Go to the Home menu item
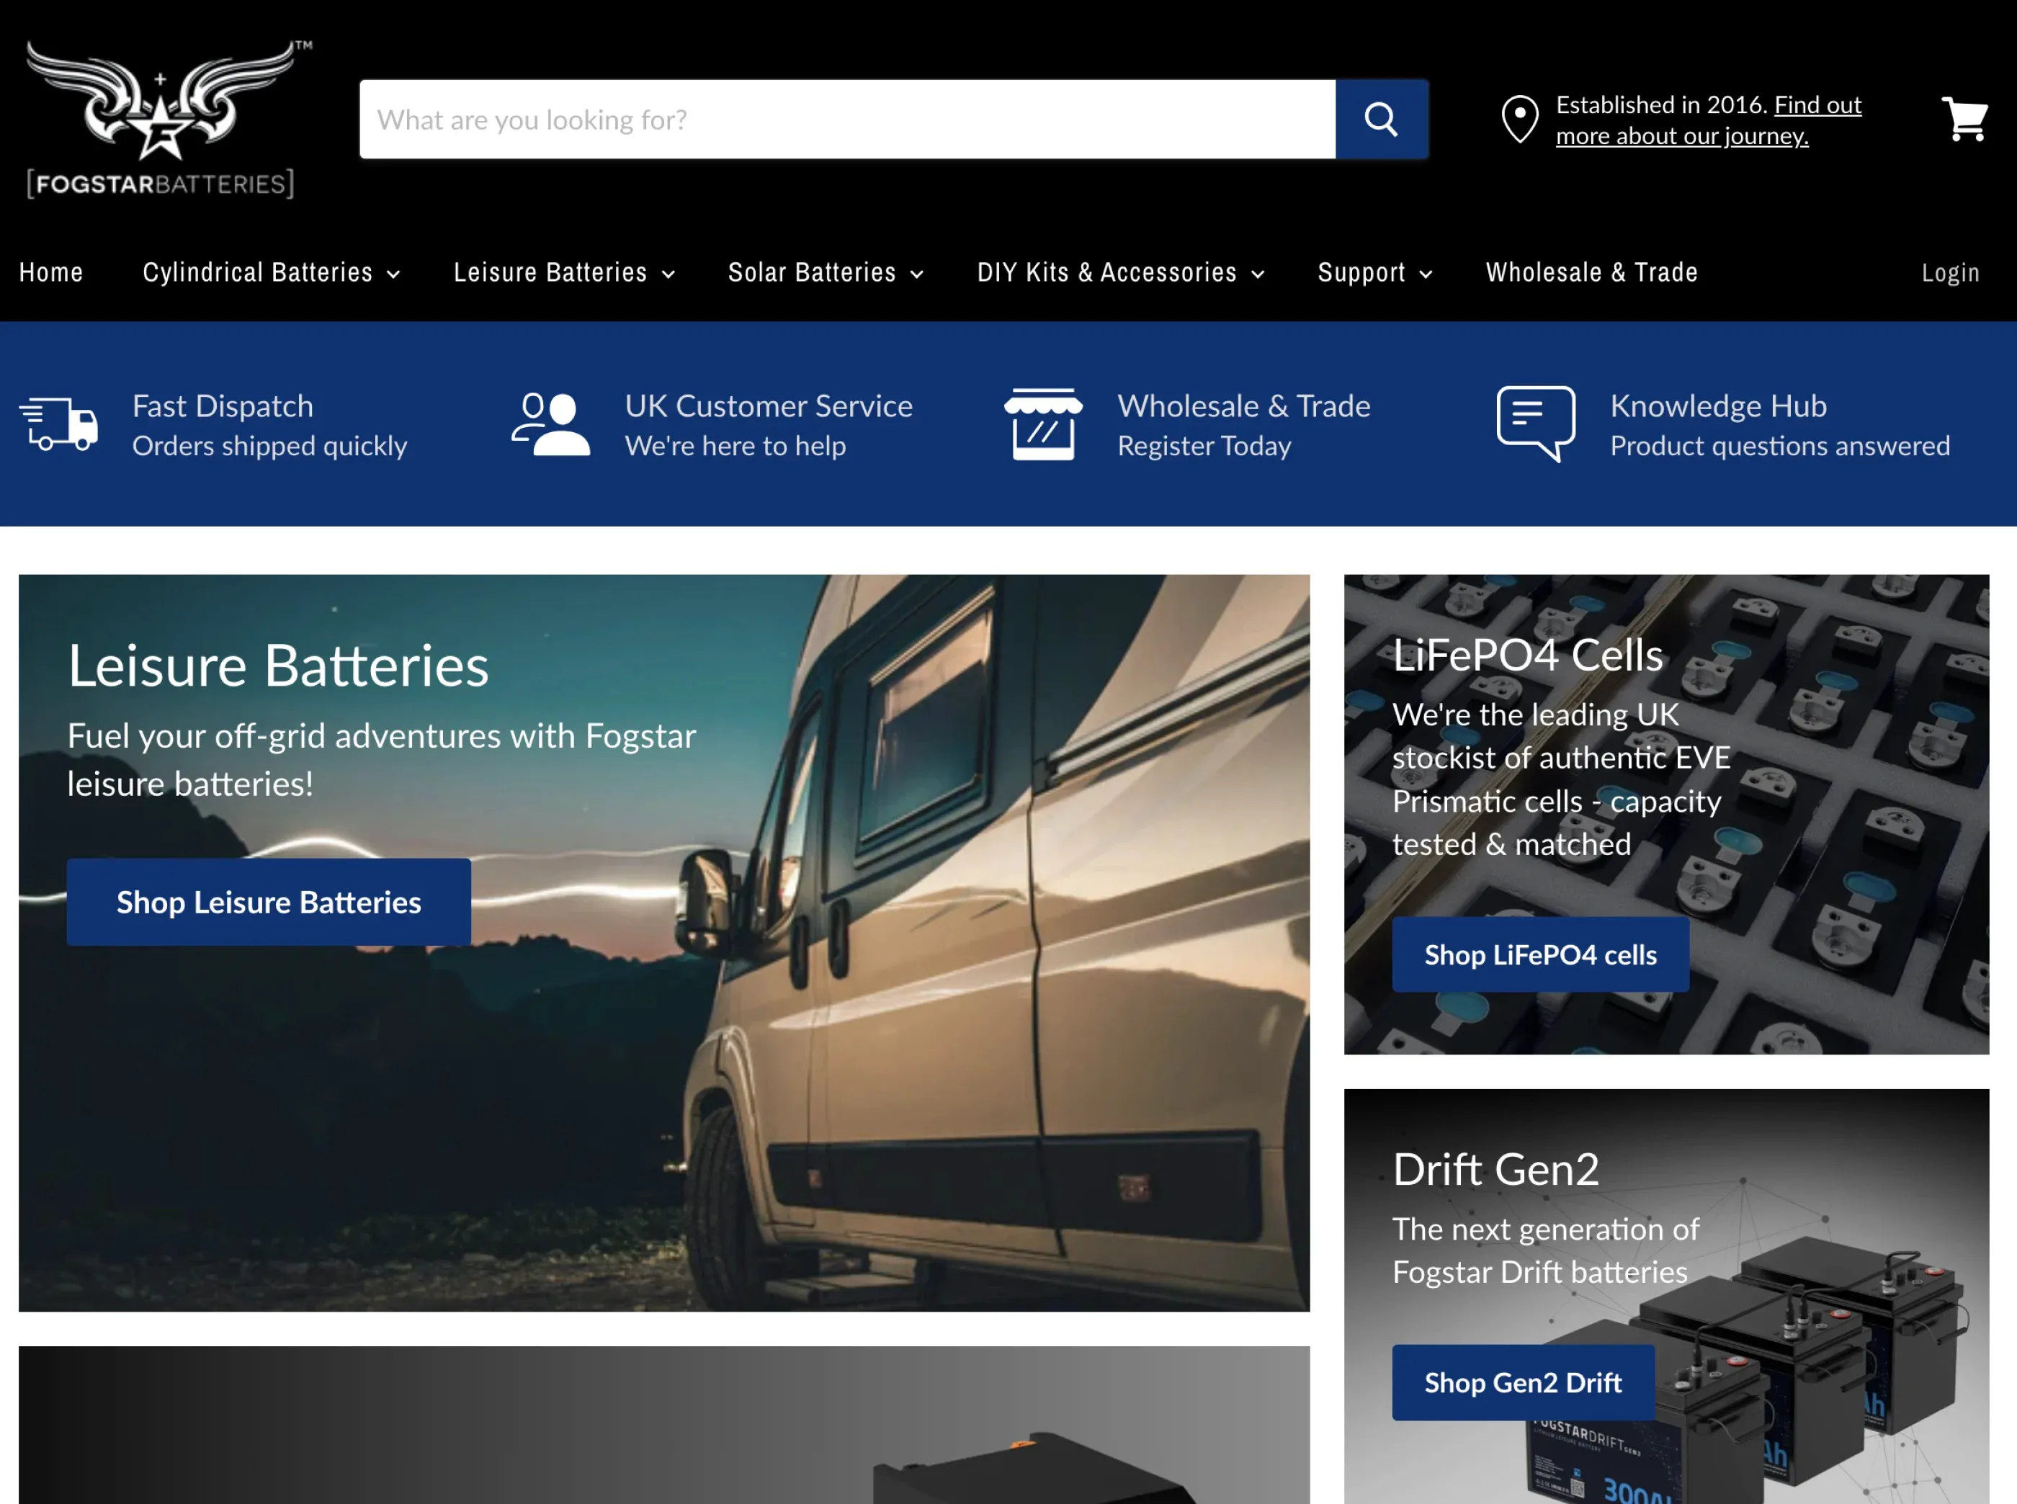The width and height of the screenshot is (2017, 1504). [51, 272]
